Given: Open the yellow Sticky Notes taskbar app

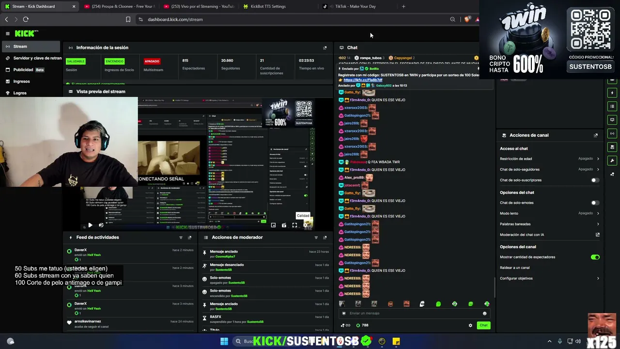Looking at the screenshot, I should pyautogui.click(x=396, y=341).
